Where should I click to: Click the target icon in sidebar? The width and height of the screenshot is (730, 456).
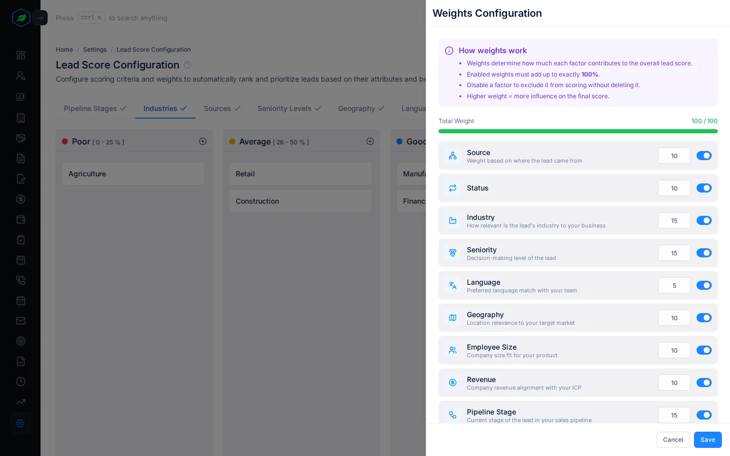click(21, 341)
